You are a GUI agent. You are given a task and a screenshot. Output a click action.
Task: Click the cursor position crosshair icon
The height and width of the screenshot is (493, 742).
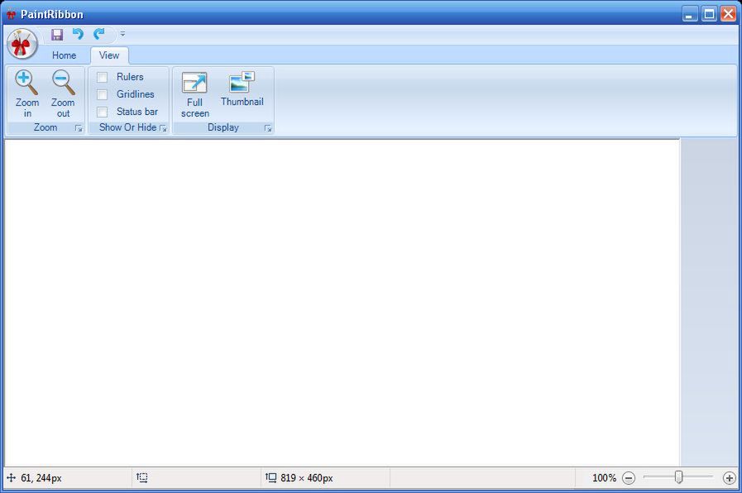tap(12, 478)
